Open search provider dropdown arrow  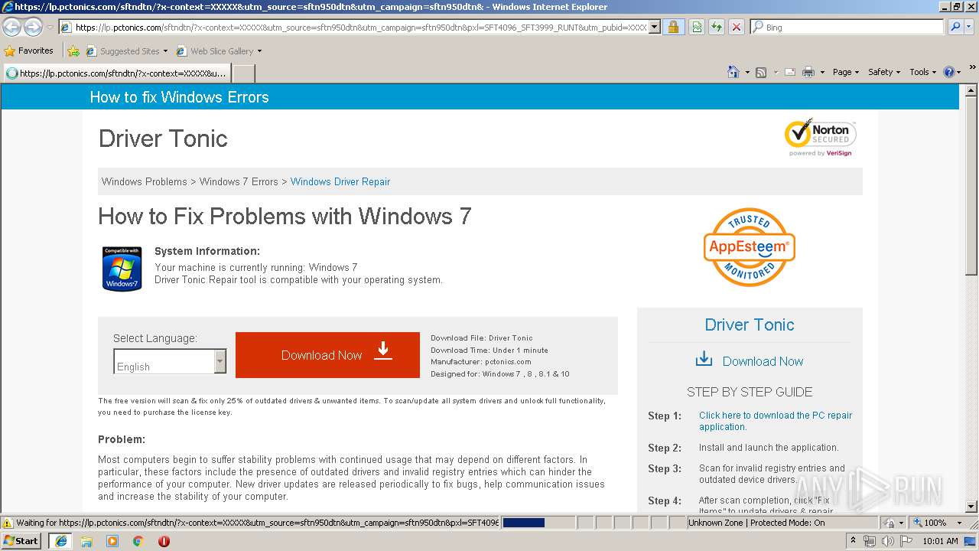(969, 27)
